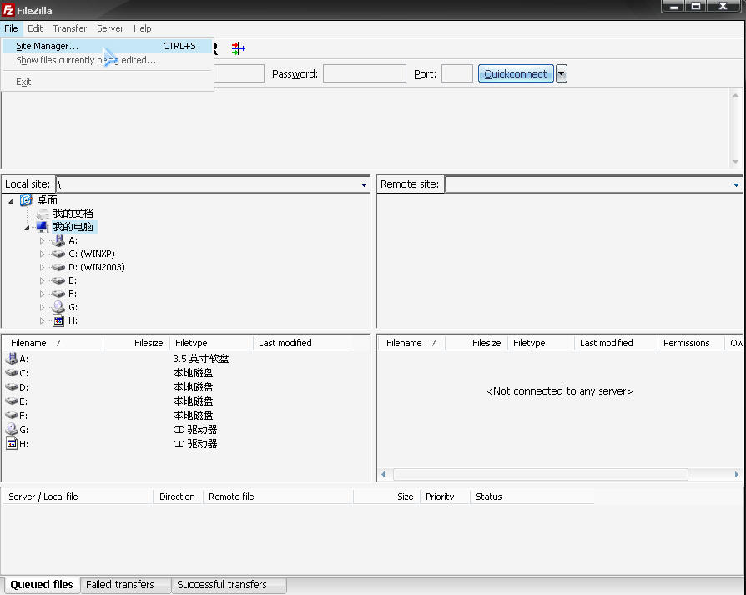Click the Local site path field
Screen dimensions: 746x595
(x=207, y=184)
